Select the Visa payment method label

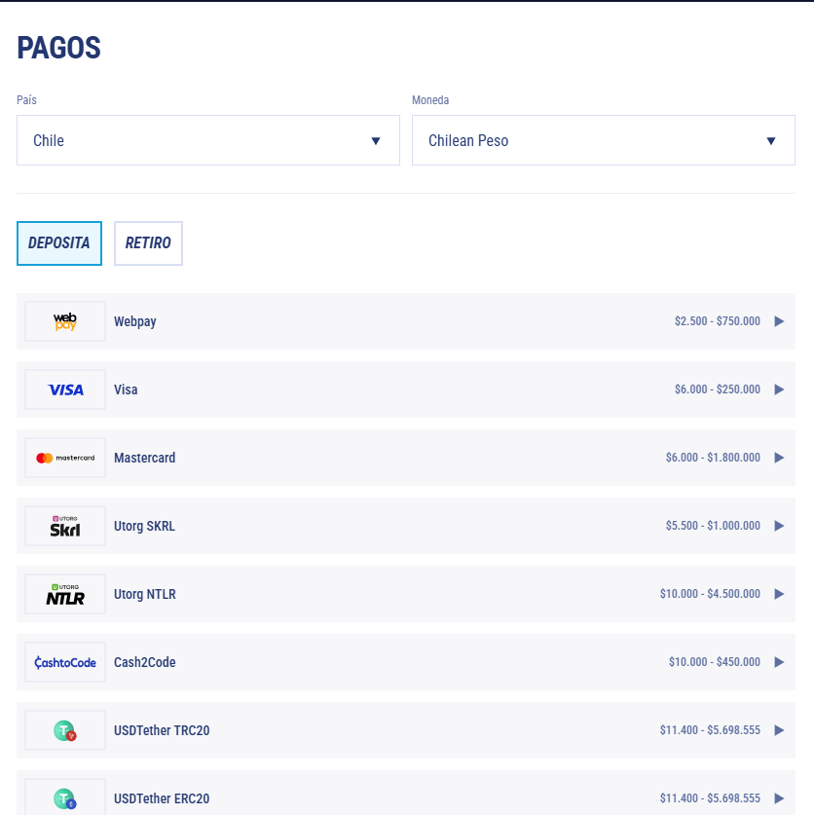126,389
